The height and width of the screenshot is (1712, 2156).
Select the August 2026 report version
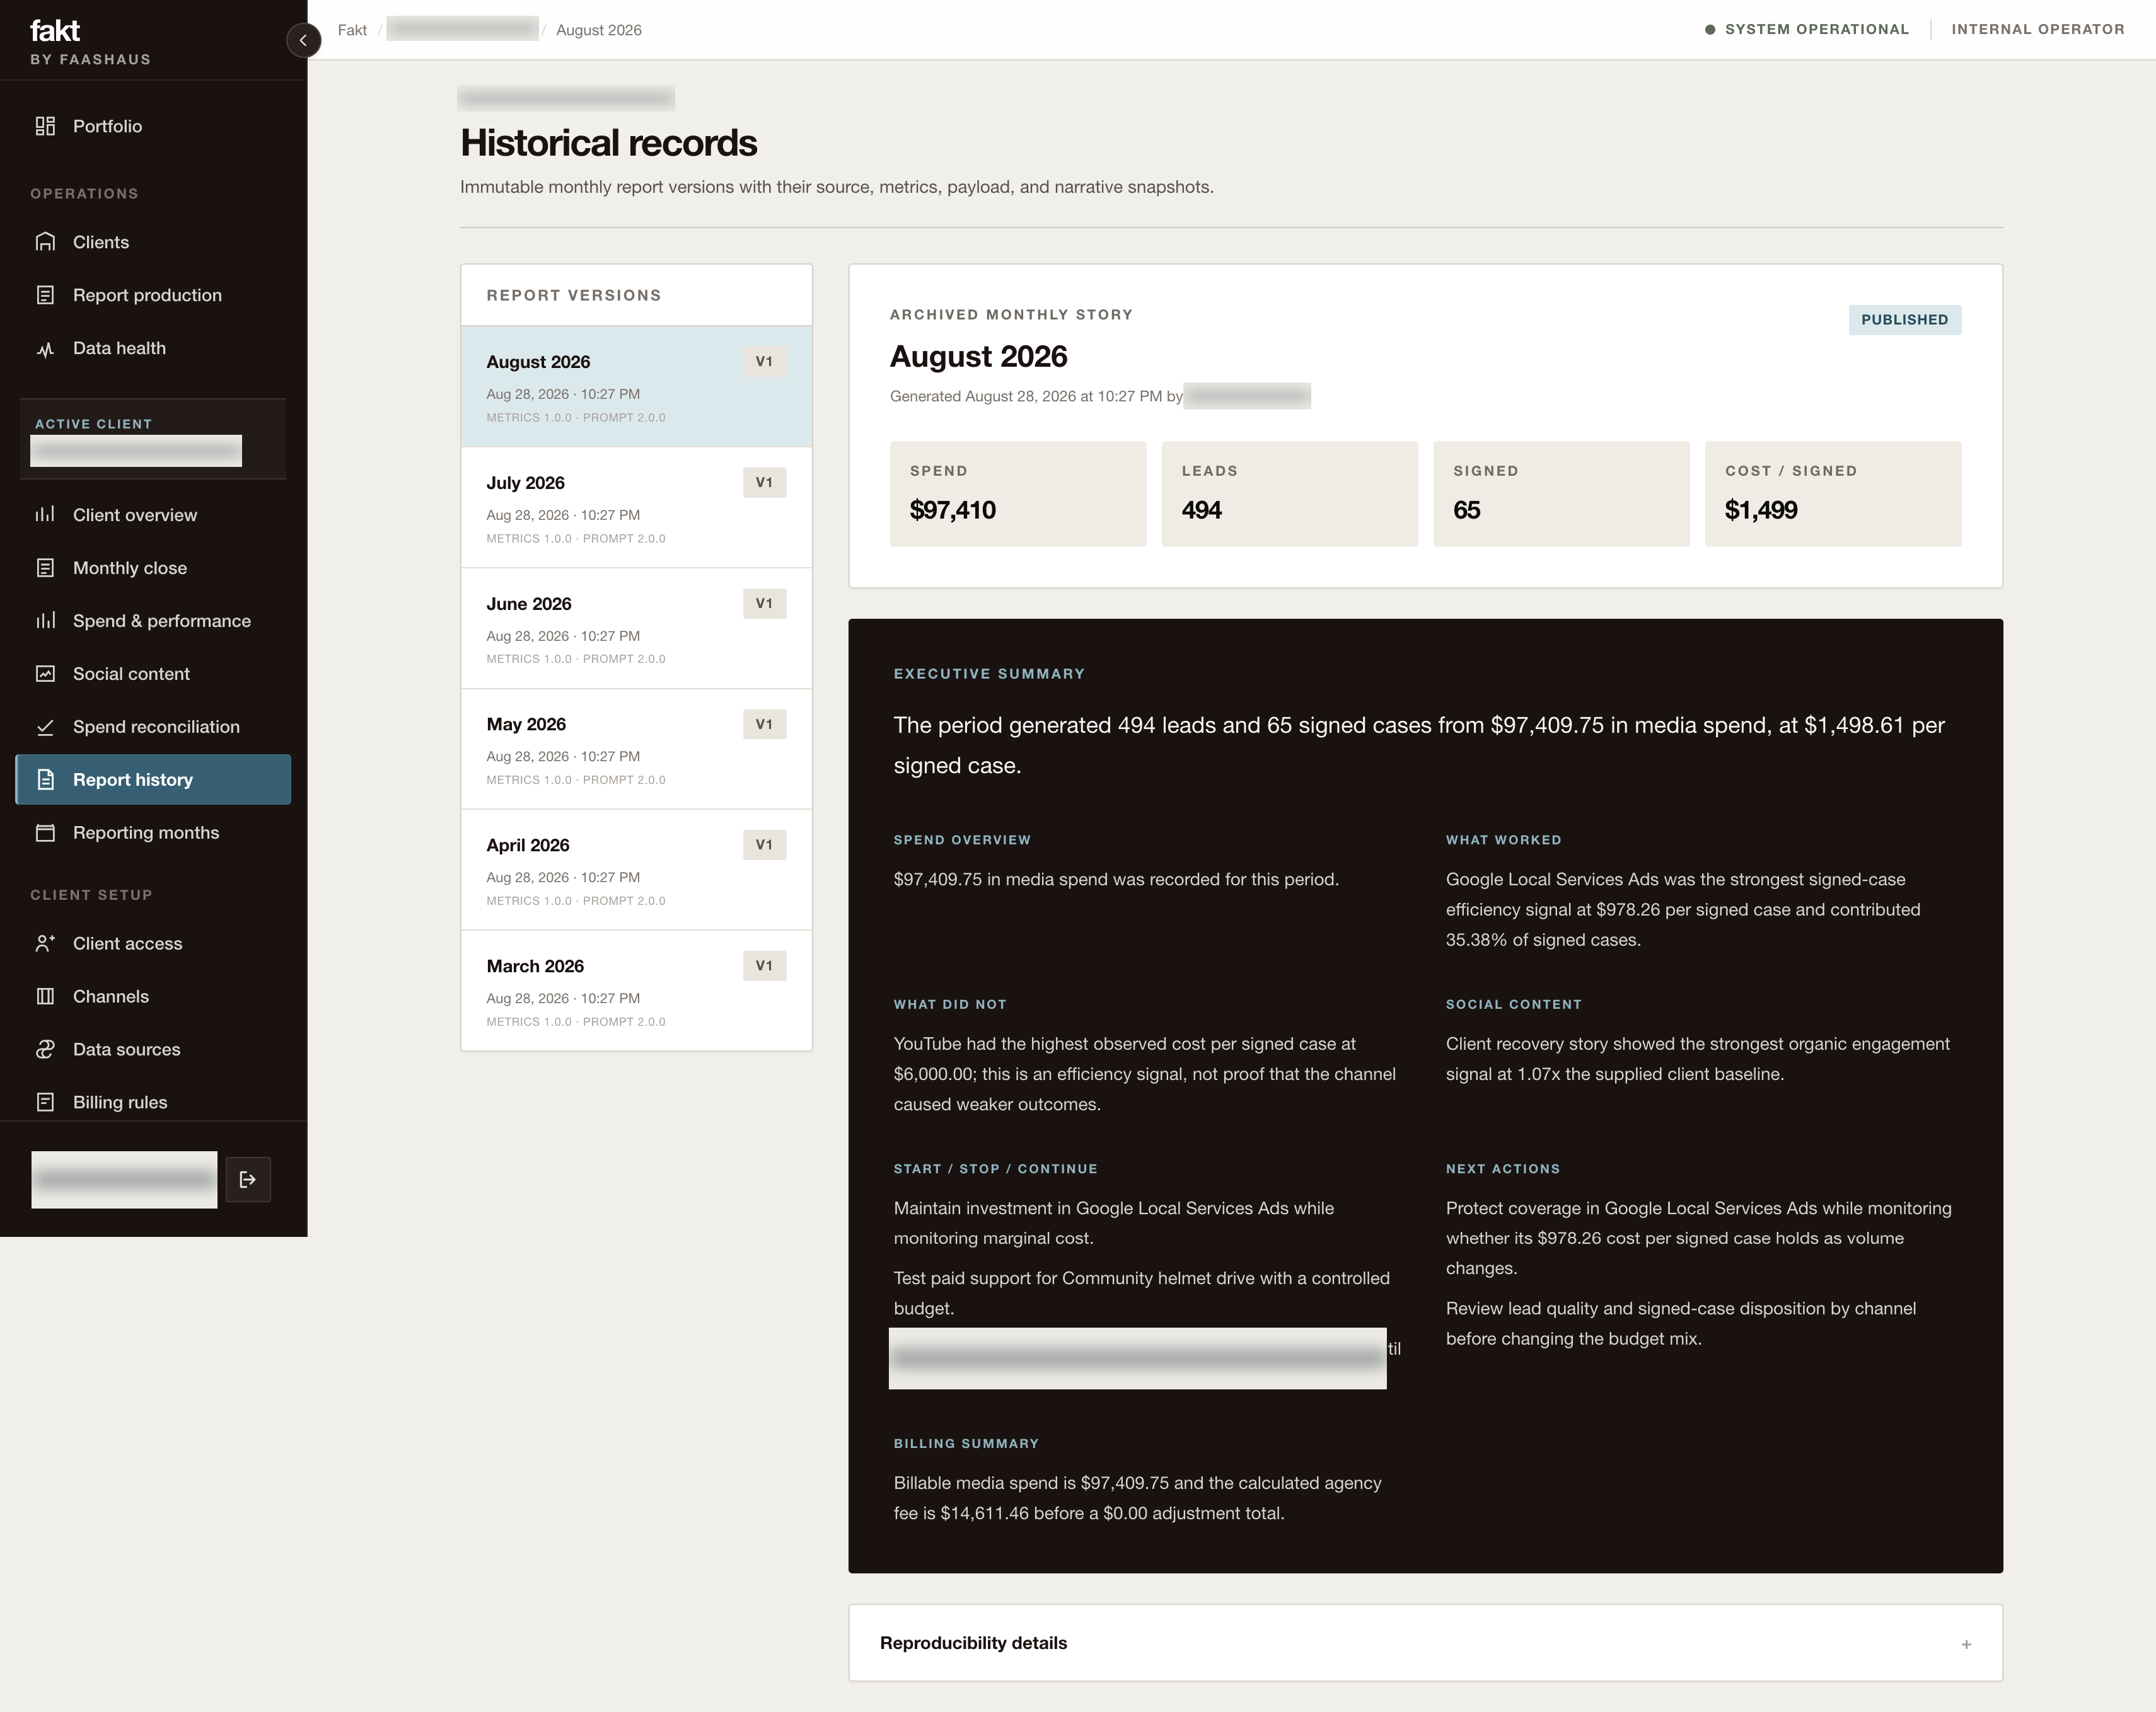(636, 387)
